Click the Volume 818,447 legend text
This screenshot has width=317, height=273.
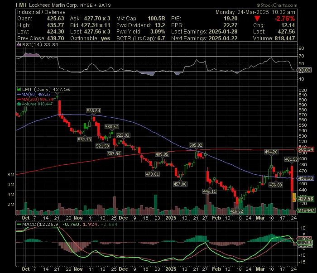[x=37, y=104]
